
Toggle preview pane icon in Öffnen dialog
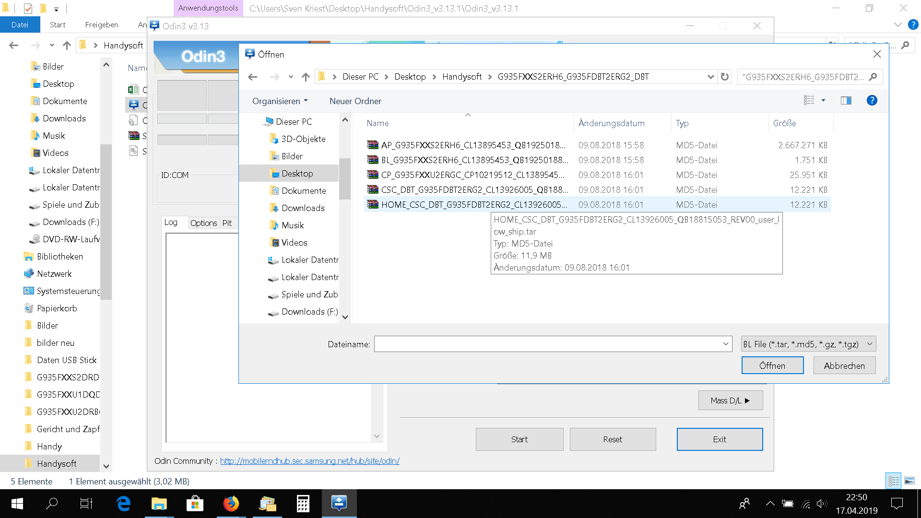(x=846, y=100)
